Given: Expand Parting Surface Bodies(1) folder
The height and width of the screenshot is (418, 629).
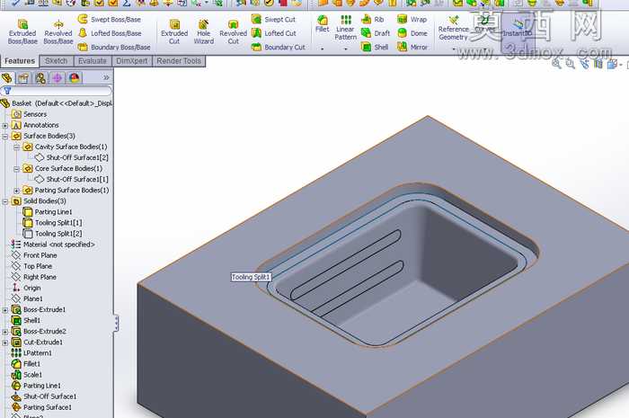Looking at the screenshot, I should [x=16, y=191].
